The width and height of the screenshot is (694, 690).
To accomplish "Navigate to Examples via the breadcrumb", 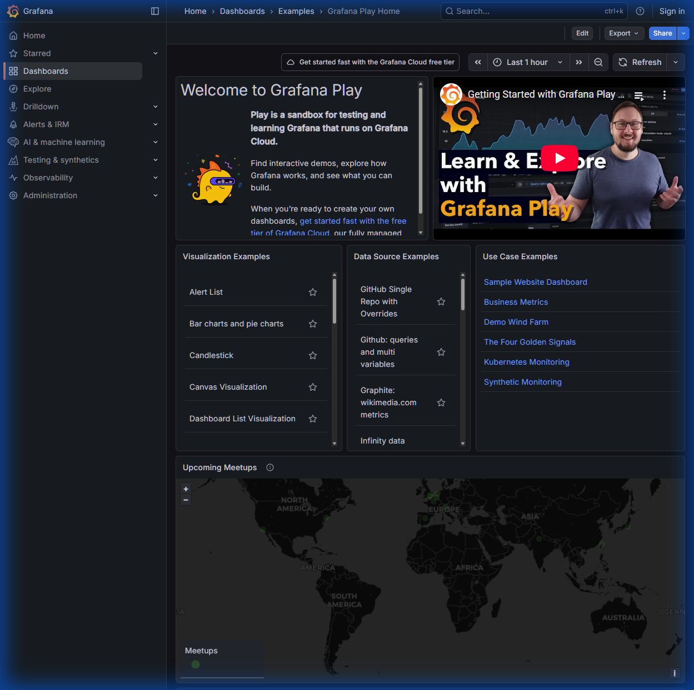I will (x=296, y=11).
